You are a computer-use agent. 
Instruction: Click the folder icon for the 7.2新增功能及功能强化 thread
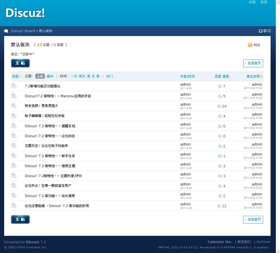pyautogui.click(x=14, y=86)
